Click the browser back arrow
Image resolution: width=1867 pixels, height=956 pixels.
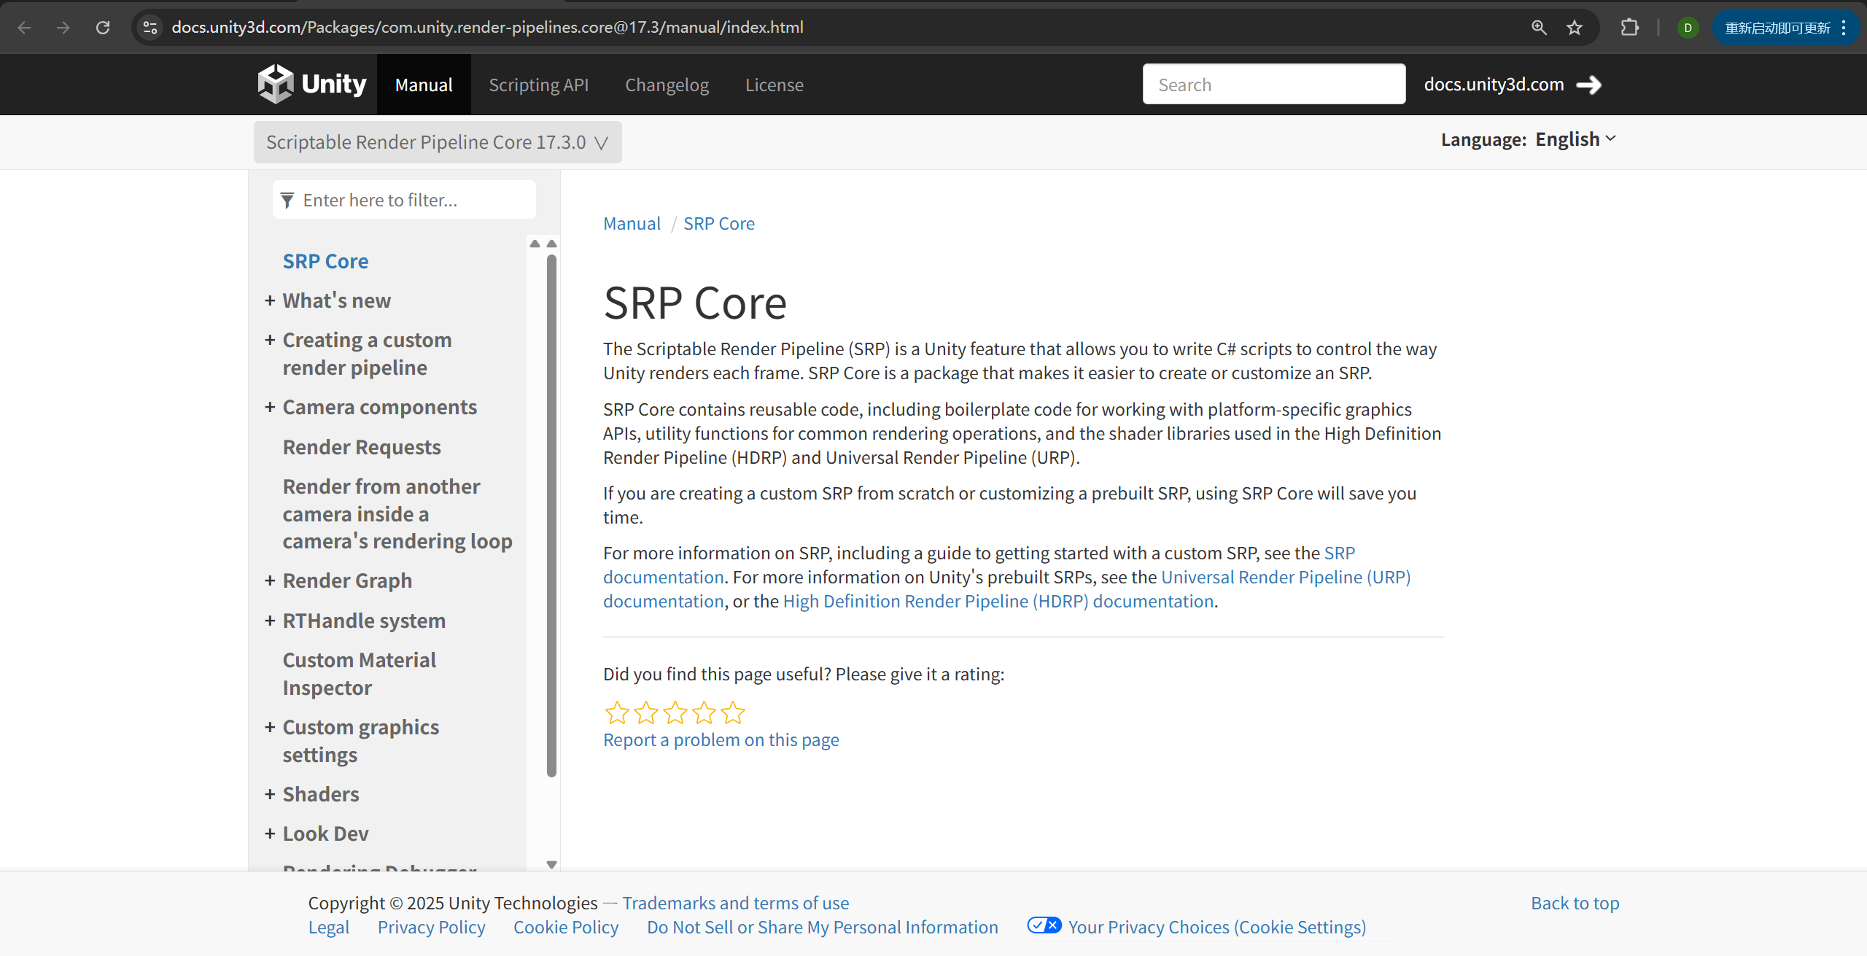pos(24,28)
